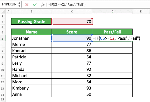The height and width of the screenshot is (102, 150).
Task: Click the Pass/Fail column header cell
Action: coord(112,32)
